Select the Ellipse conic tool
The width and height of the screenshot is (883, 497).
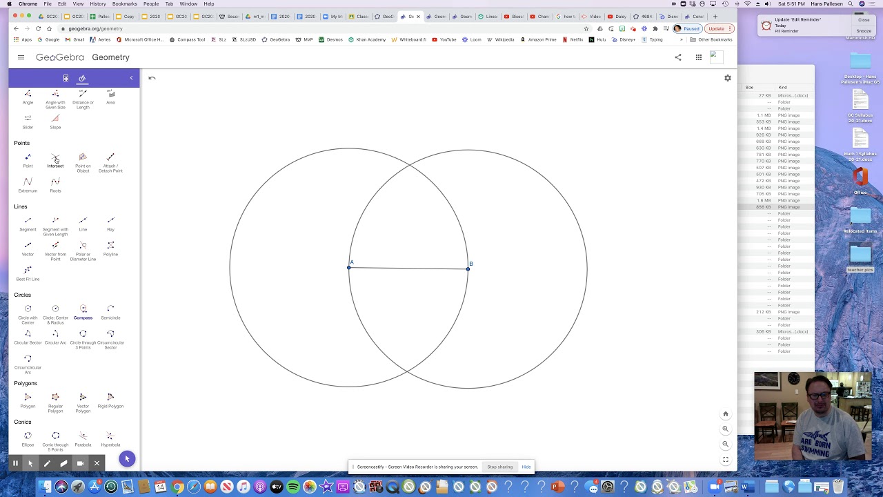tap(28, 440)
